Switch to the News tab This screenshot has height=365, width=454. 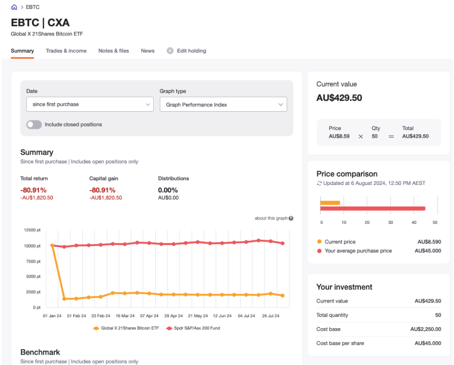tap(148, 51)
